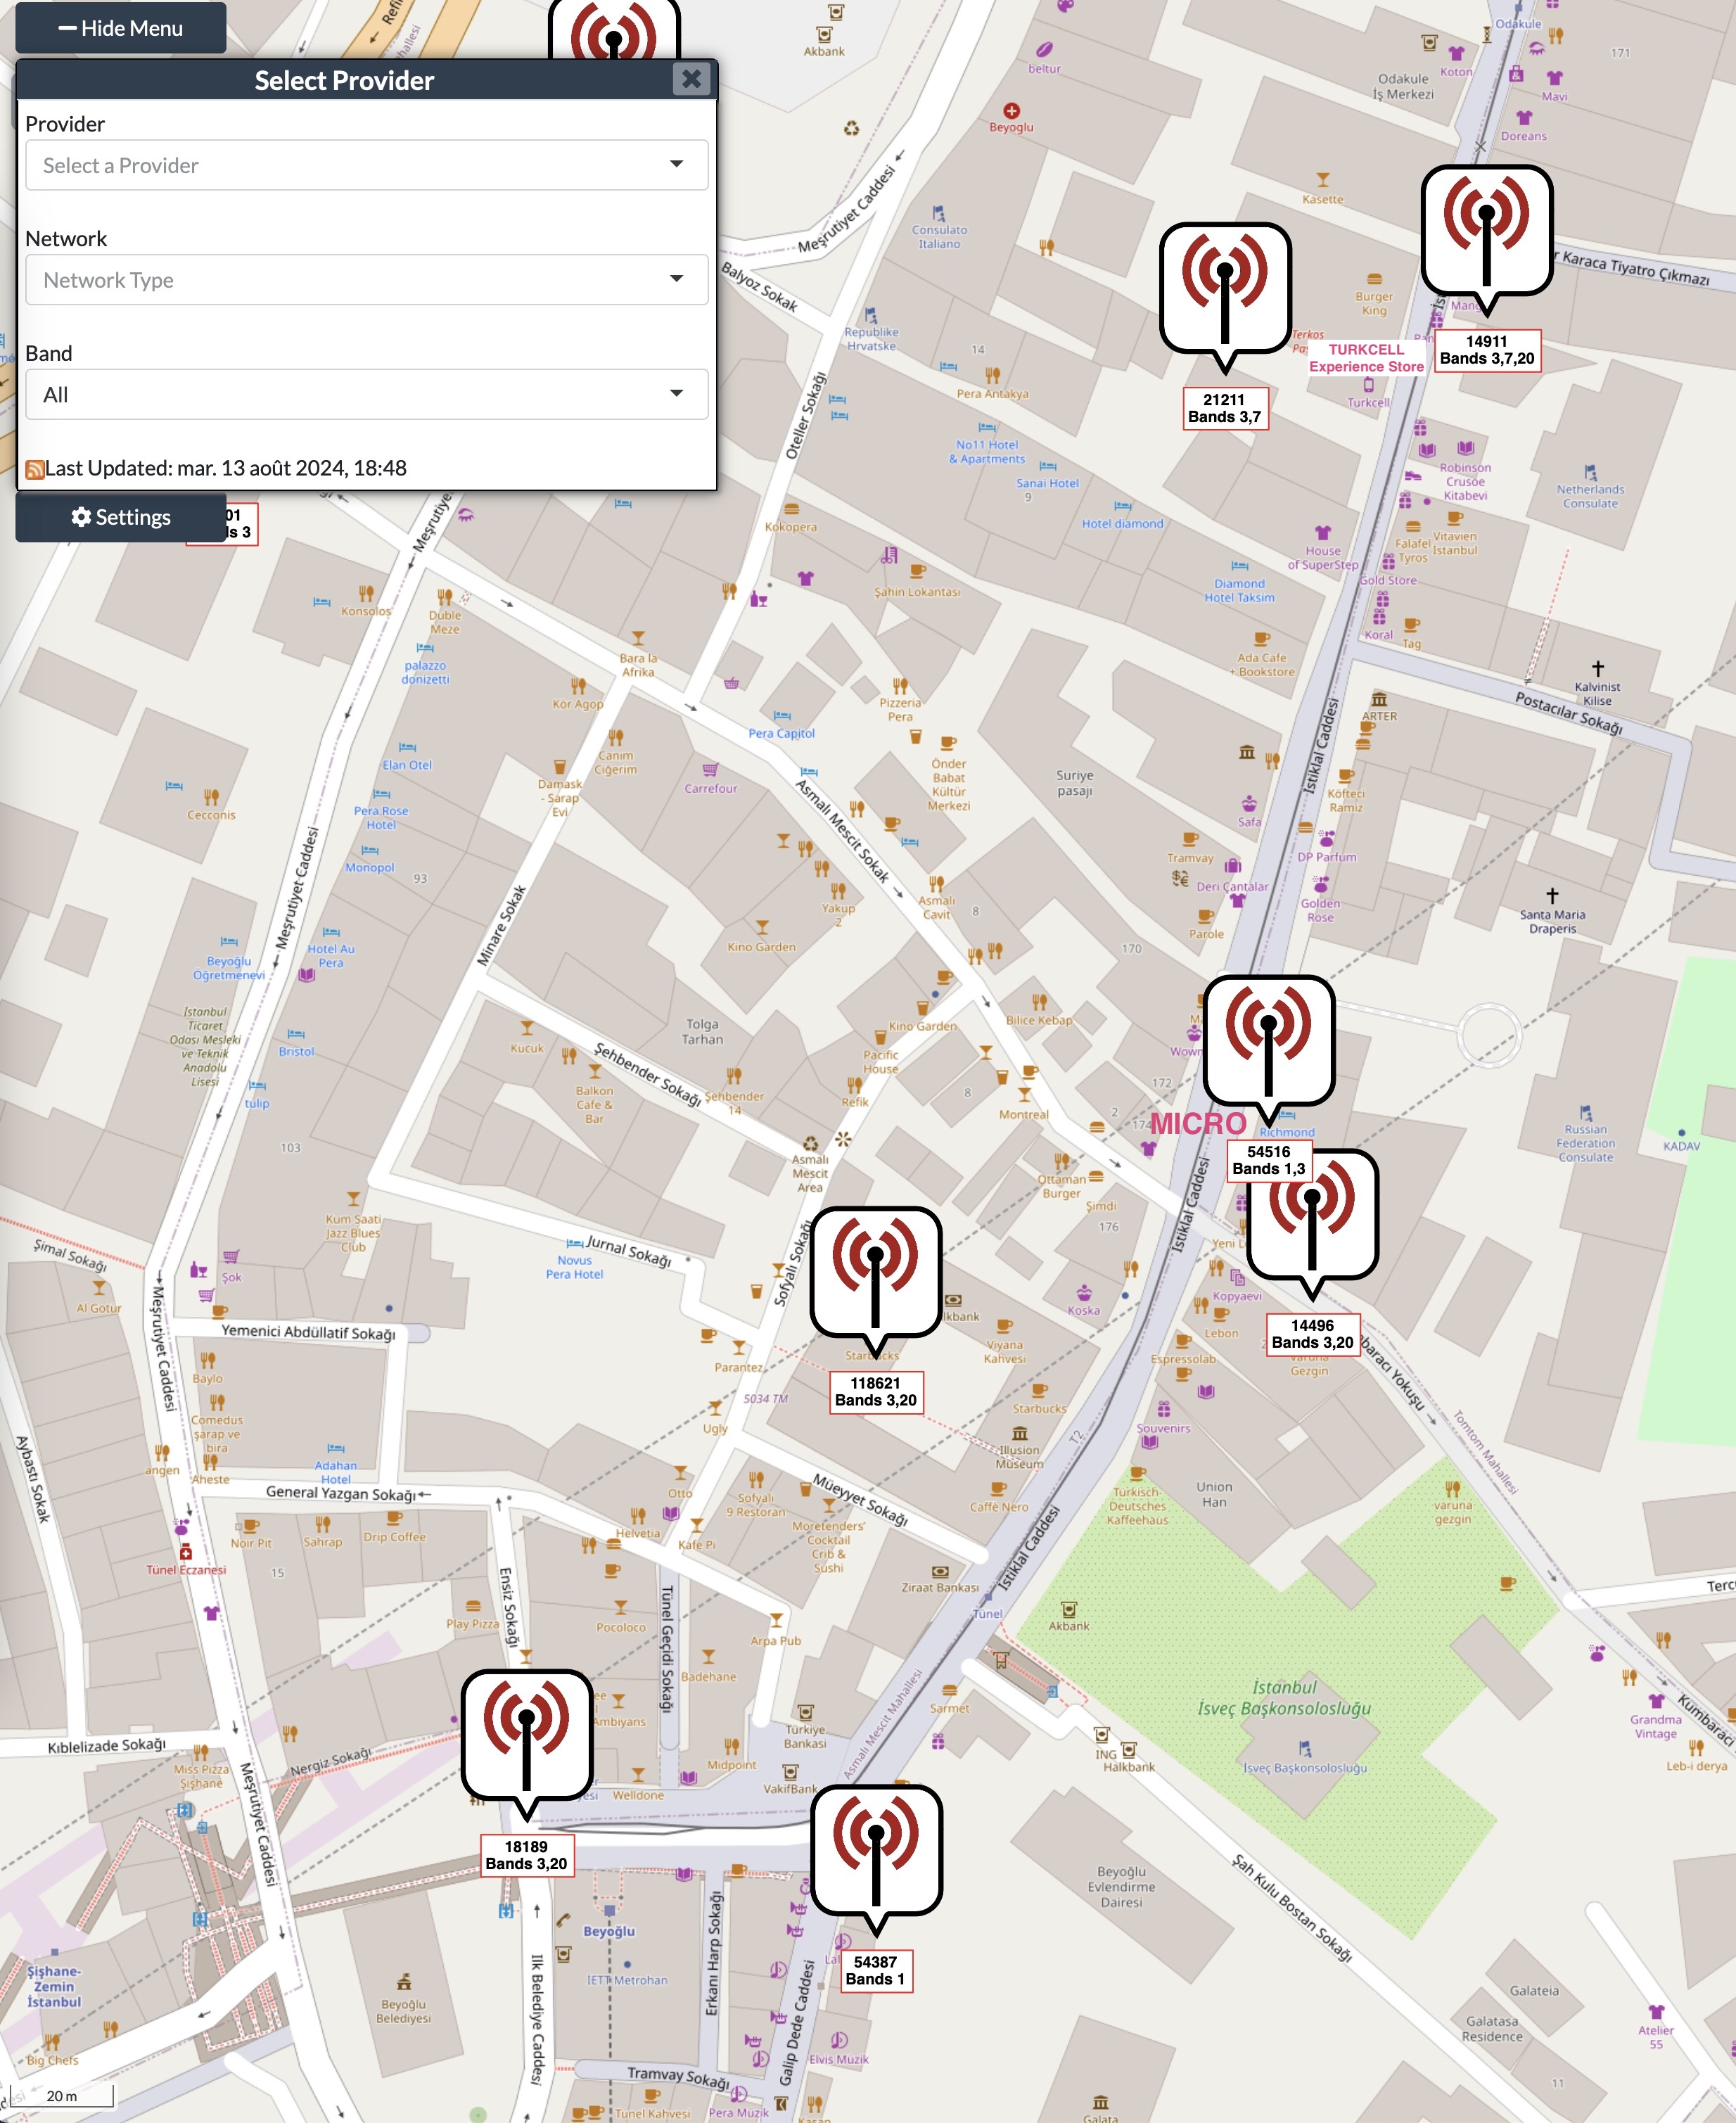Screen dimensions: 1736x2123
Task: Click the RSS feed icon beside Last Updated
Action: (x=35, y=469)
